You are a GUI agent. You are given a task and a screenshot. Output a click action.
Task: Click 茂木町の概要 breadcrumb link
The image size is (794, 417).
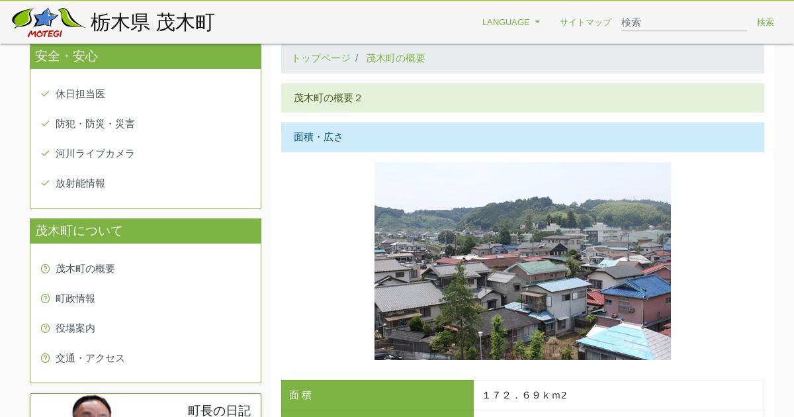click(x=396, y=58)
